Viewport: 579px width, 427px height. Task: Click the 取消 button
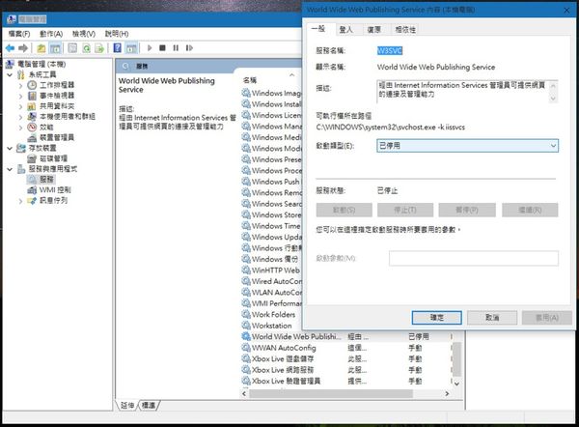tap(490, 317)
